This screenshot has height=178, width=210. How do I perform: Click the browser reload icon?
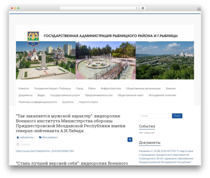pyautogui.click(x=136, y=8)
